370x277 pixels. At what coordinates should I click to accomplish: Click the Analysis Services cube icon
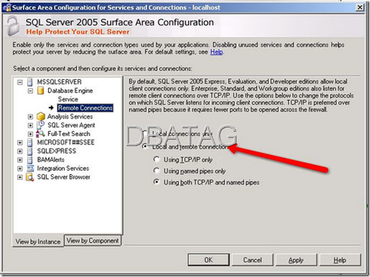click(x=41, y=116)
